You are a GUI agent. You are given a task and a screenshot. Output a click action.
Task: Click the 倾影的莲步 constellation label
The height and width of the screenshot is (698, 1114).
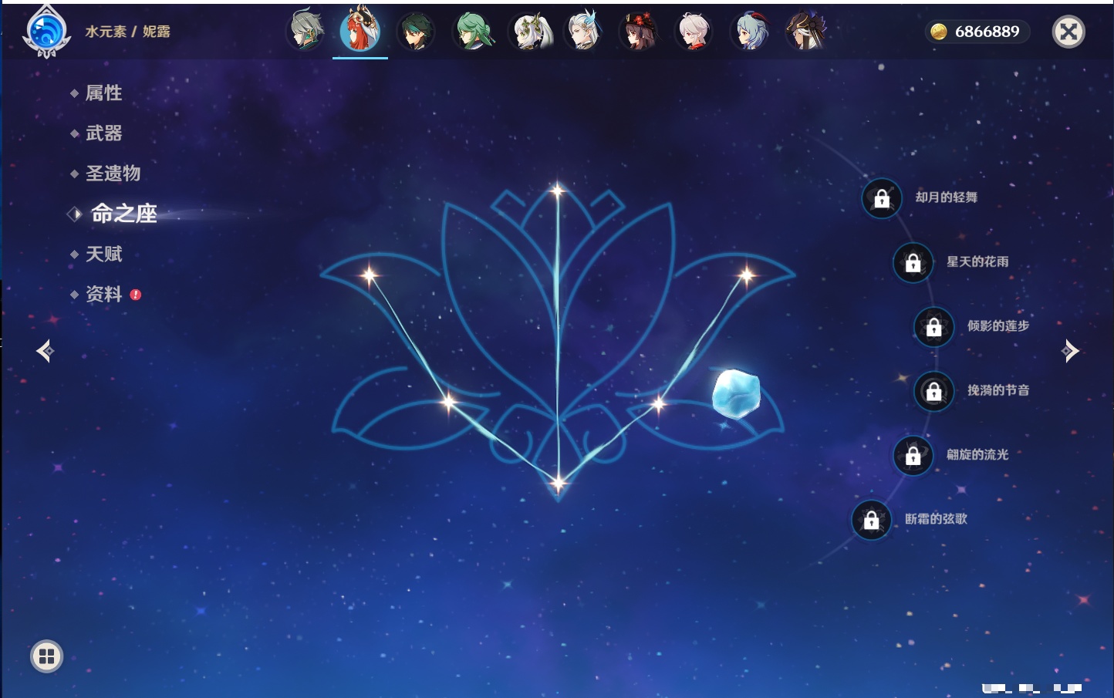tap(998, 325)
